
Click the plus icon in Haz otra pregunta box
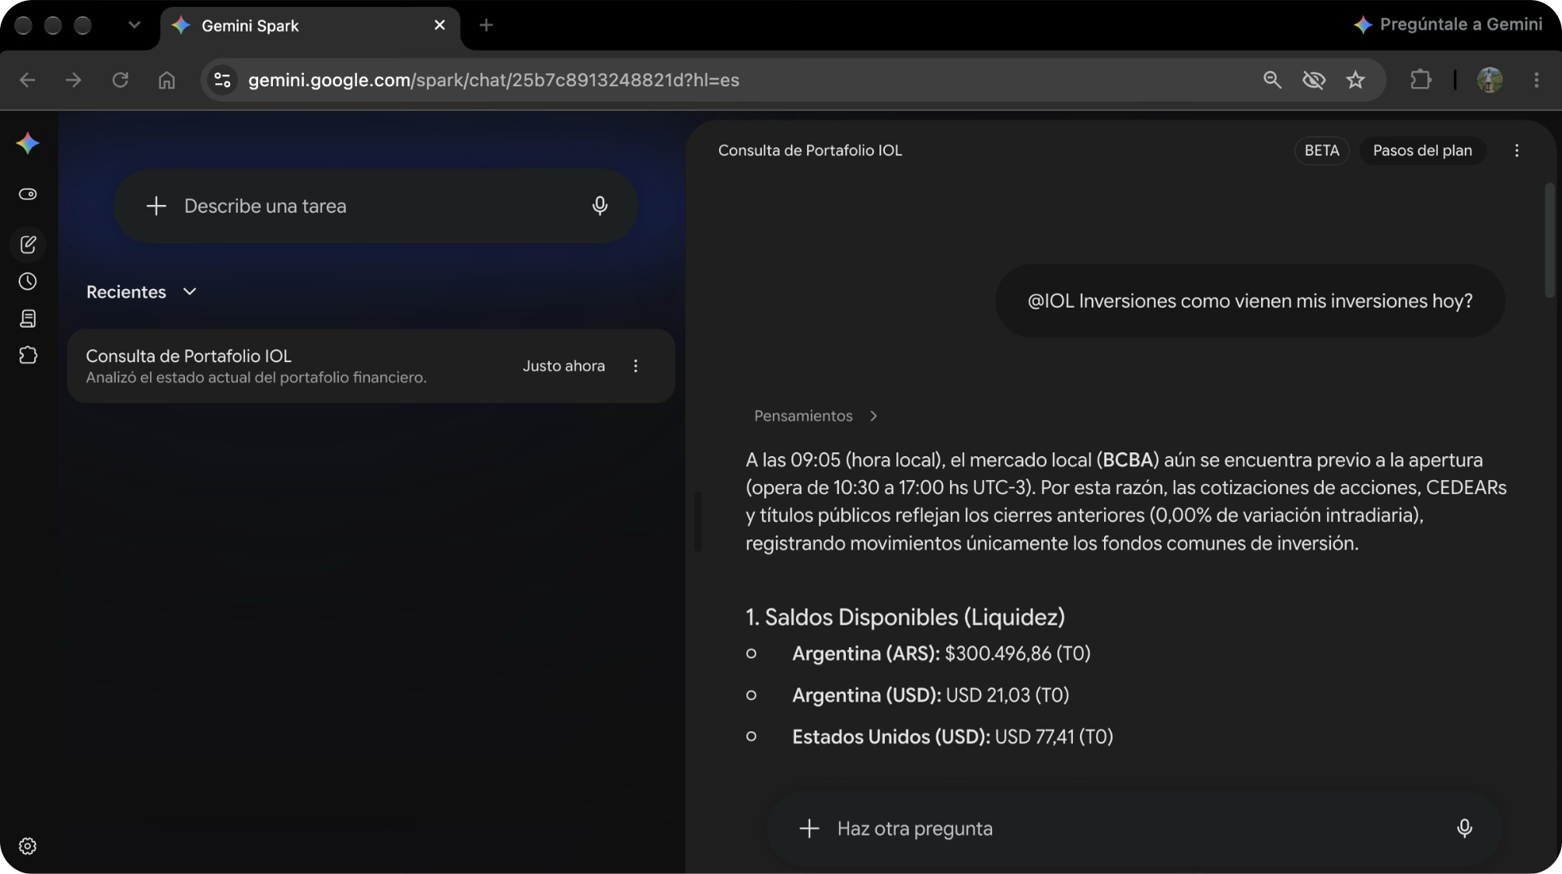[809, 828]
